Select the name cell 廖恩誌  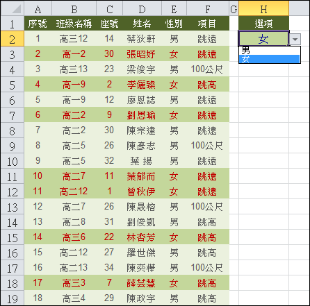coord(142,100)
